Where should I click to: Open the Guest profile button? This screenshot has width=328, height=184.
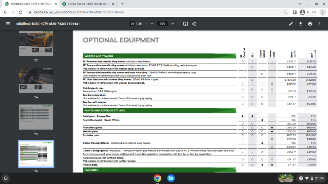pyautogui.click(x=308, y=12)
